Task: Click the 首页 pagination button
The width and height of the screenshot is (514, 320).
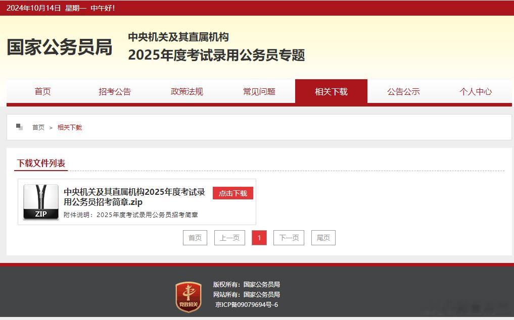Action: [195, 238]
